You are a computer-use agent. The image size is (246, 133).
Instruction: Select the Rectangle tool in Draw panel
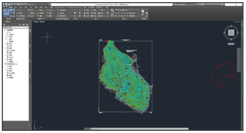click(x=80, y=13)
